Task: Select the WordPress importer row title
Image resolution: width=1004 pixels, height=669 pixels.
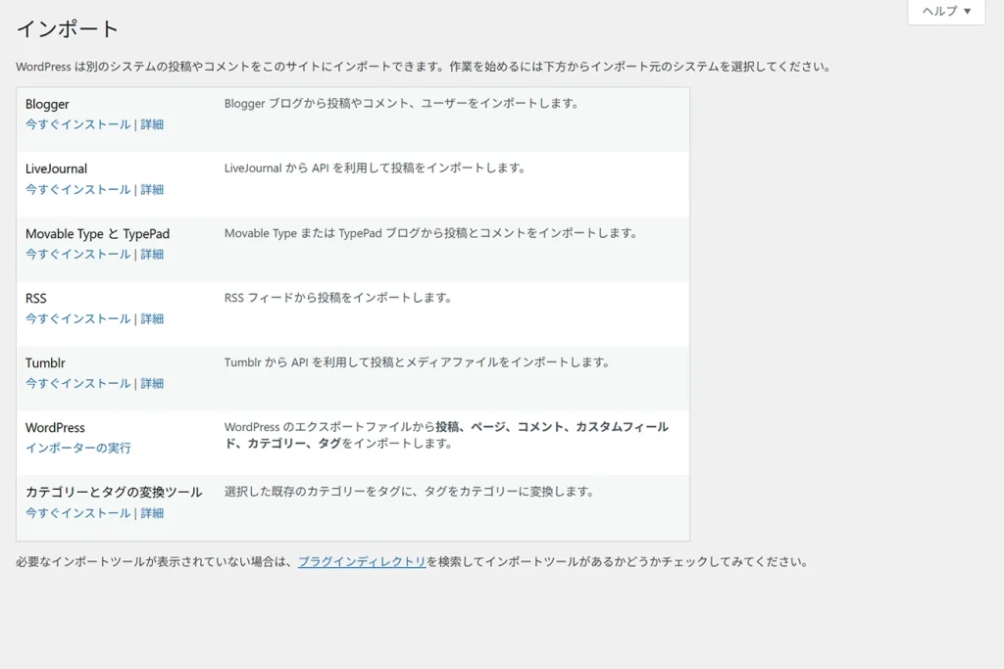Action: (57, 427)
